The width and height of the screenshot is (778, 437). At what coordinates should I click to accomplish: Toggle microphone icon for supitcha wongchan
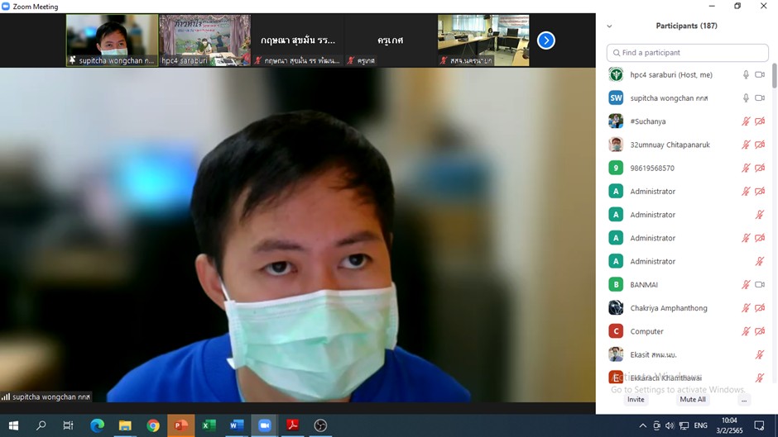pos(746,98)
